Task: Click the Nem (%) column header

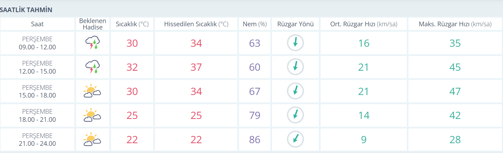Action: click(x=255, y=24)
